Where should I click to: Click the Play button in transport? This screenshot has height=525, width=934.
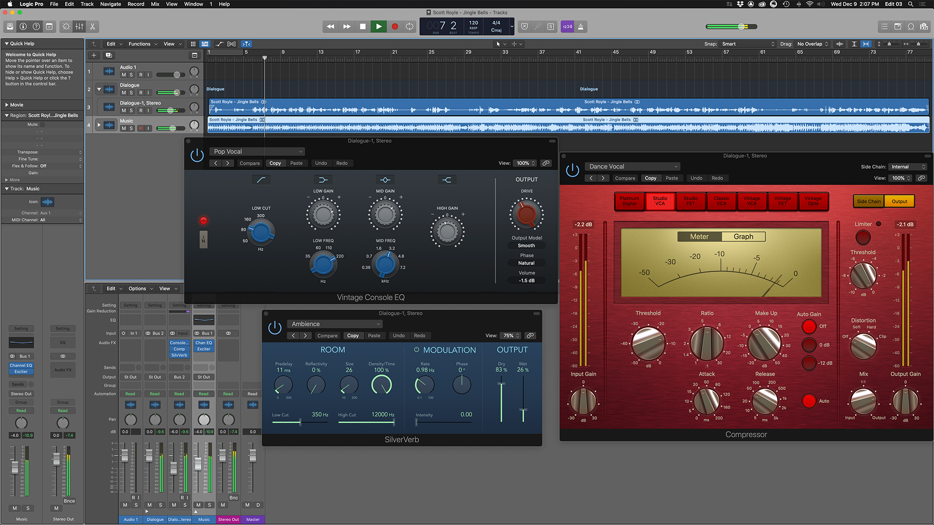tap(378, 27)
